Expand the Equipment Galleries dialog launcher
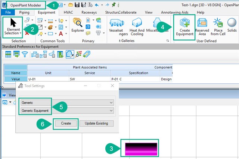 tap(168, 41)
